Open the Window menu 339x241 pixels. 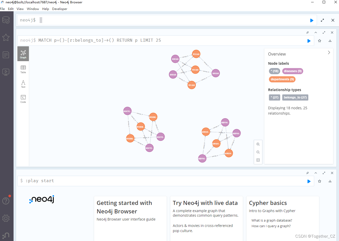[x=33, y=9]
